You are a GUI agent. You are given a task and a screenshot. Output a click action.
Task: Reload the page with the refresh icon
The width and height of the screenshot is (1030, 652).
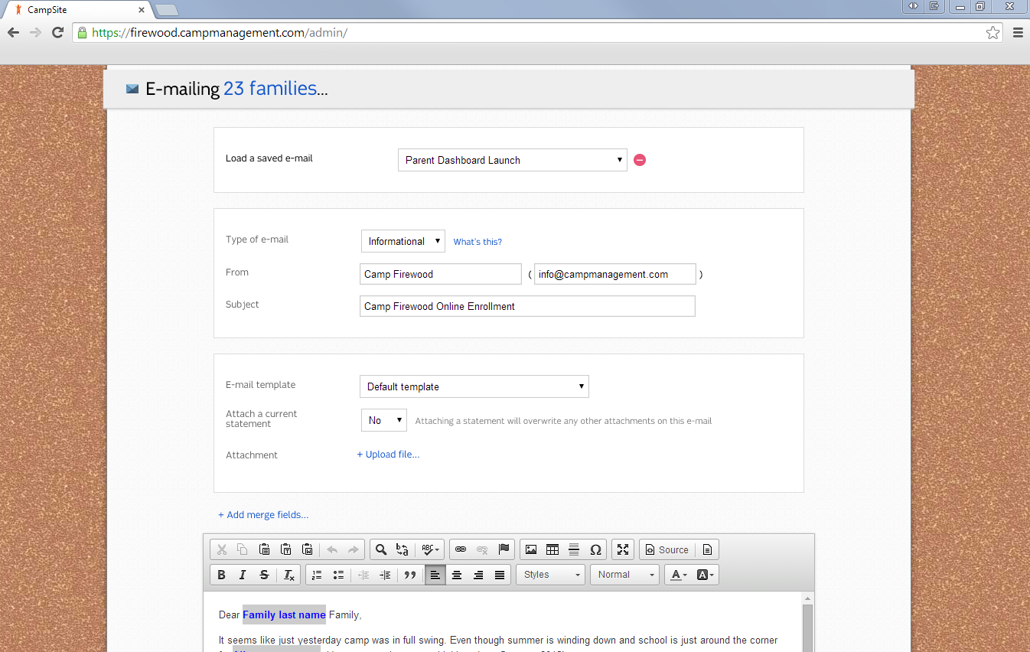[x=57, y=32]
